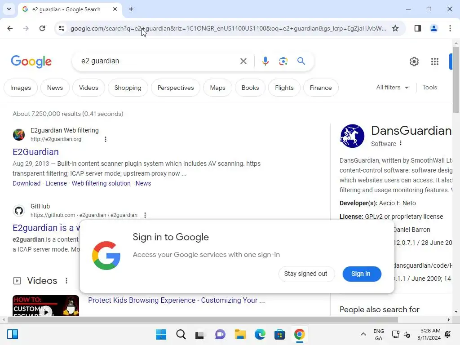Open more options for DansGuardian panel
This screenshot has height=345, width=460.
[400, 143]
